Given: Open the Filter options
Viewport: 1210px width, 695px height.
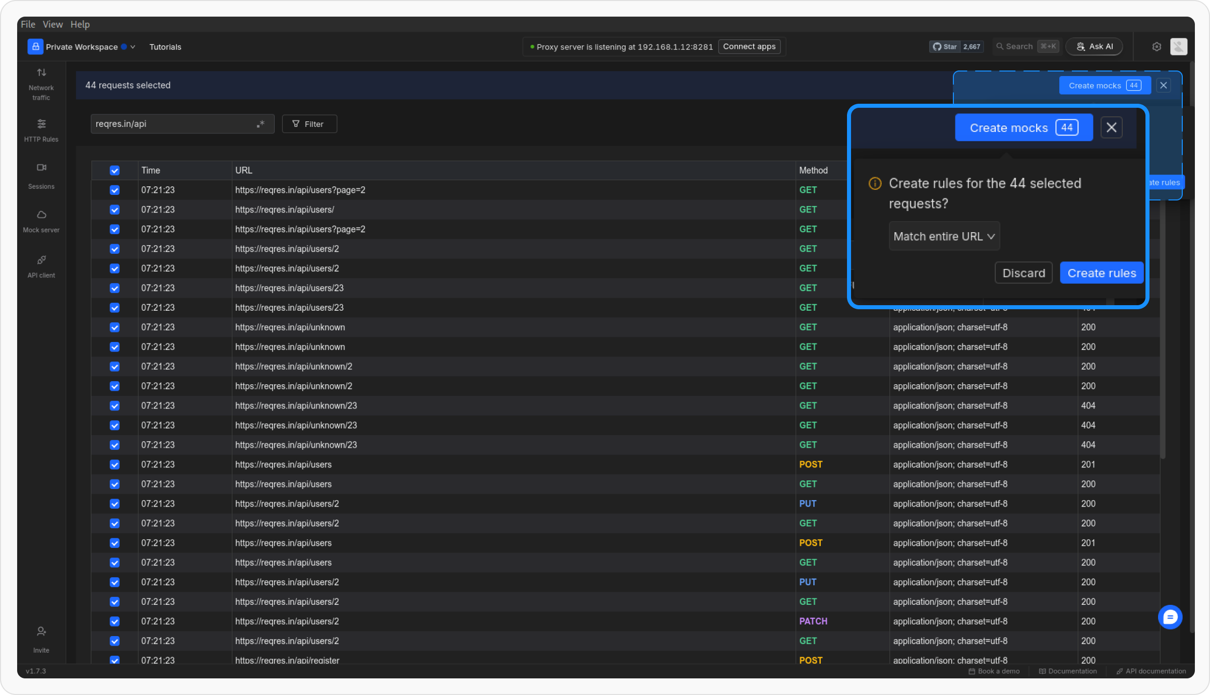Looking at the screenshot, I should (x=309, y=124).
